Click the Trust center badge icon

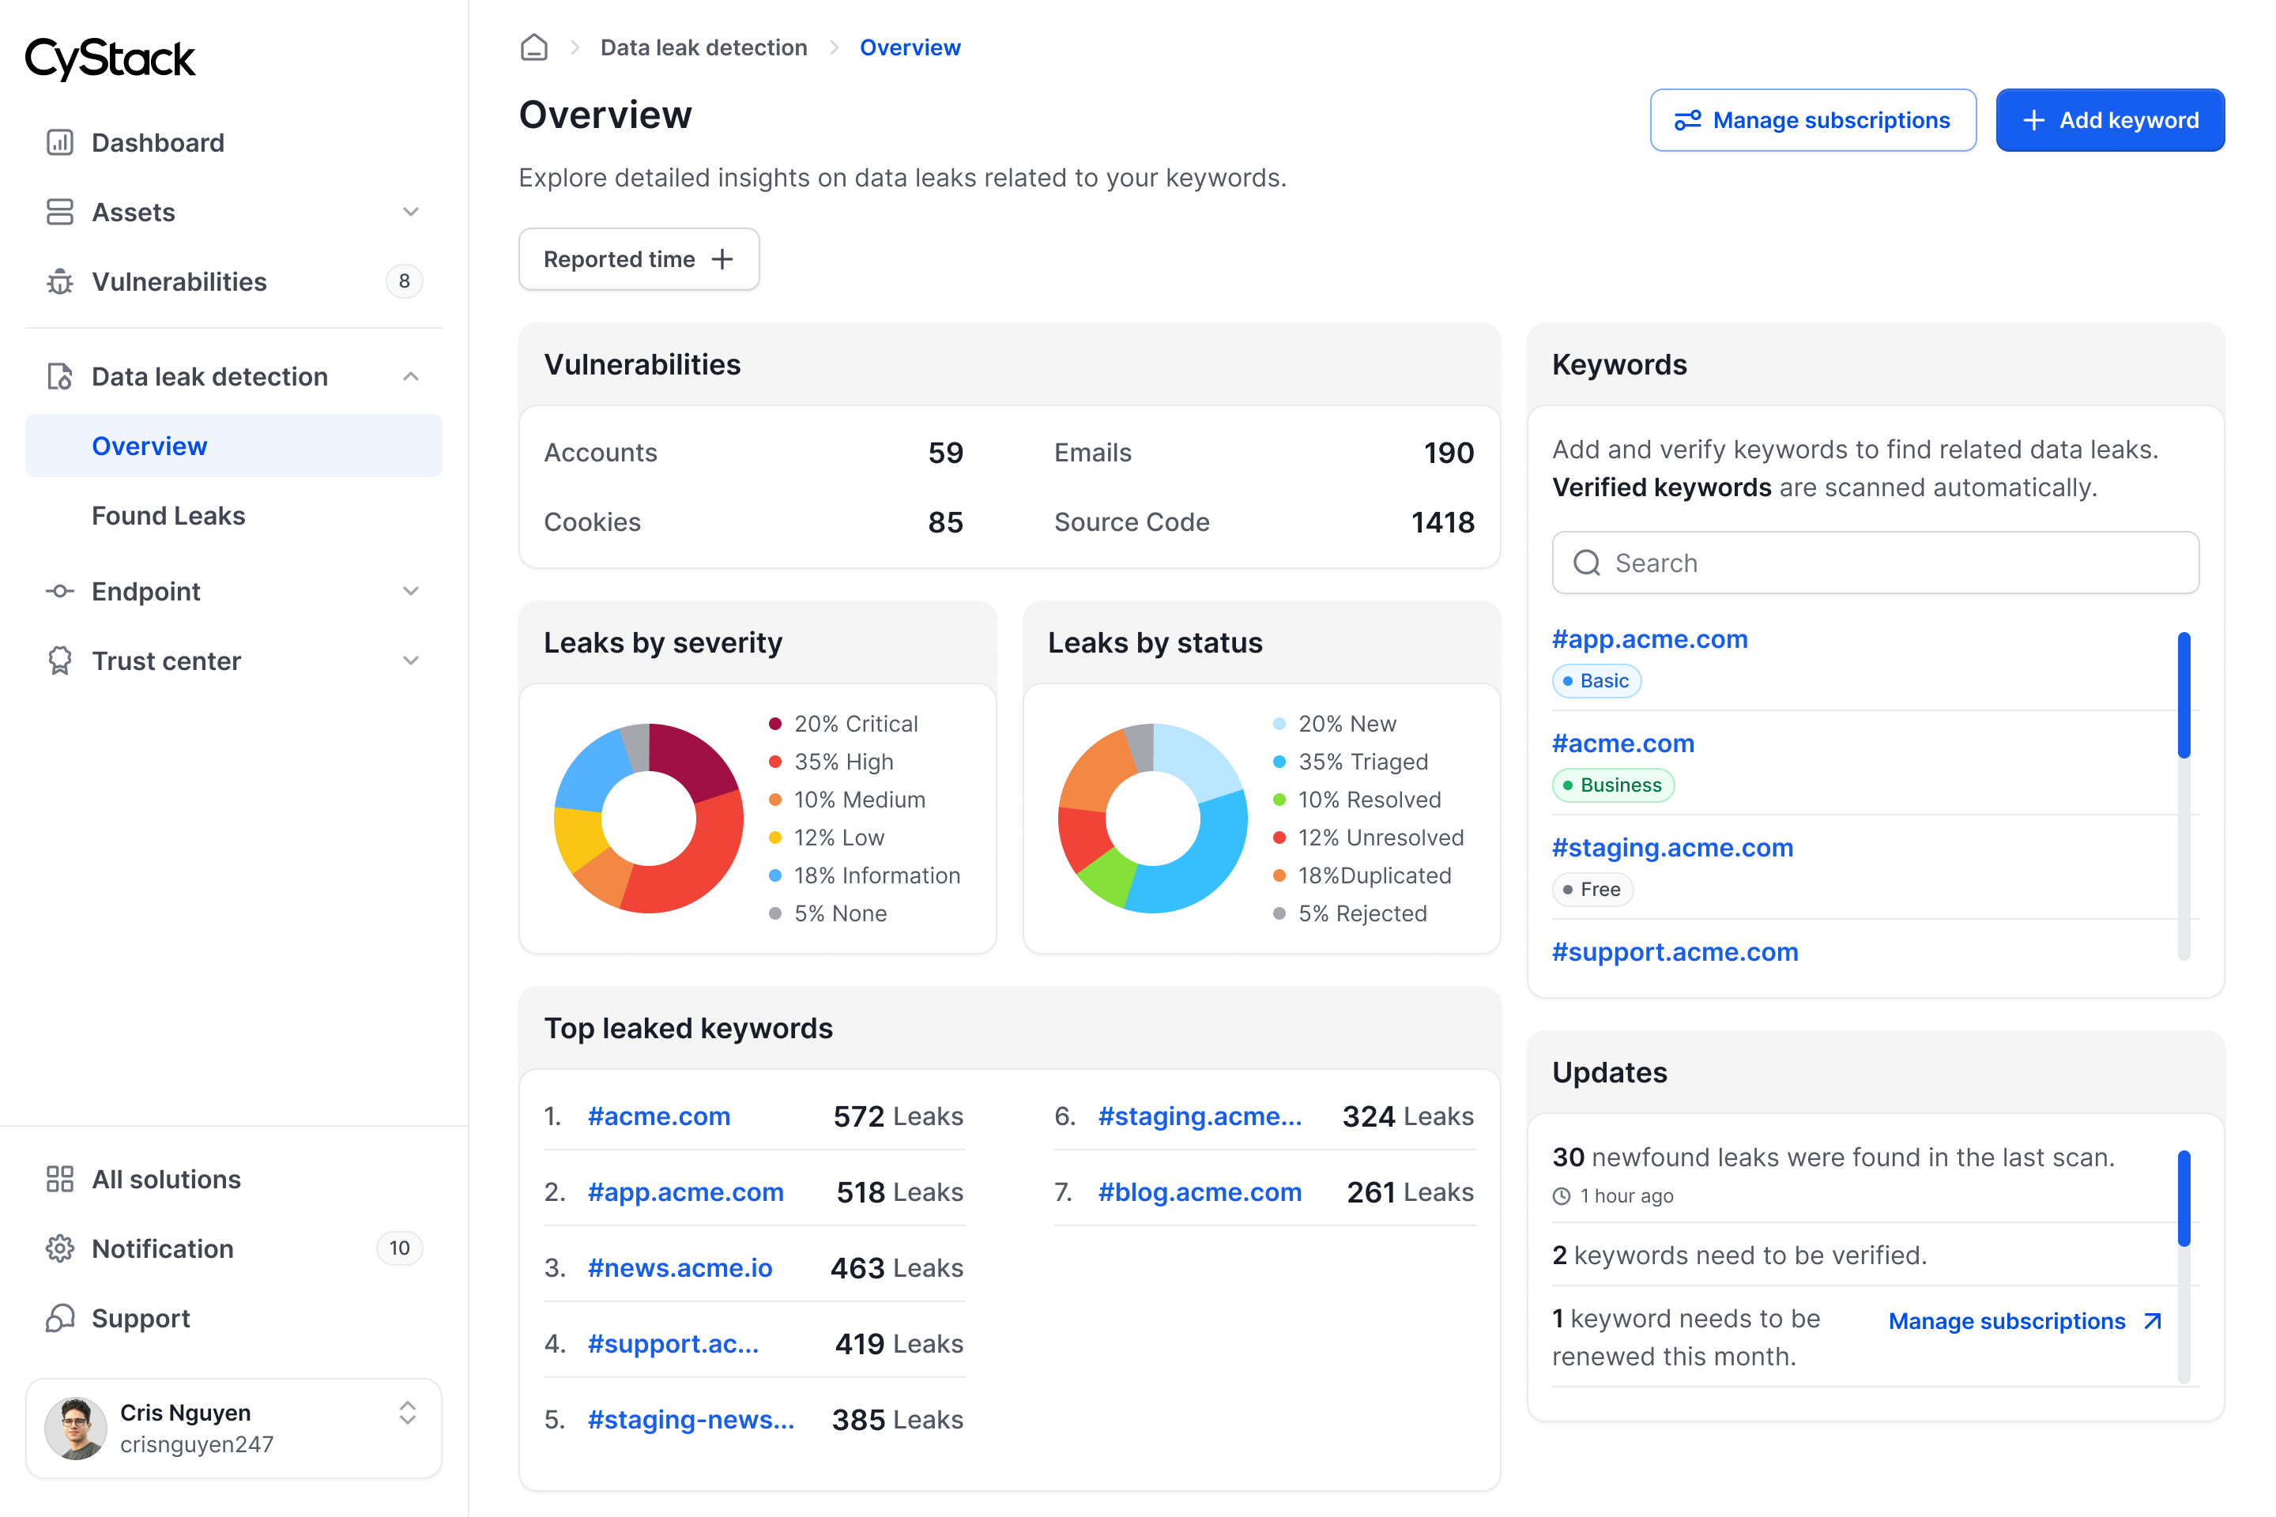click(60, 661)
